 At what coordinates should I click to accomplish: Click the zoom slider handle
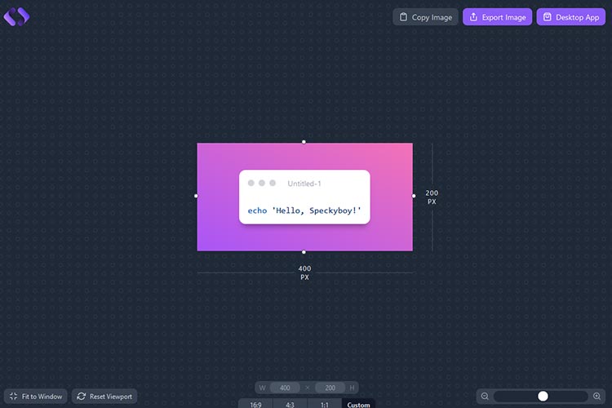tap(543, 396)
